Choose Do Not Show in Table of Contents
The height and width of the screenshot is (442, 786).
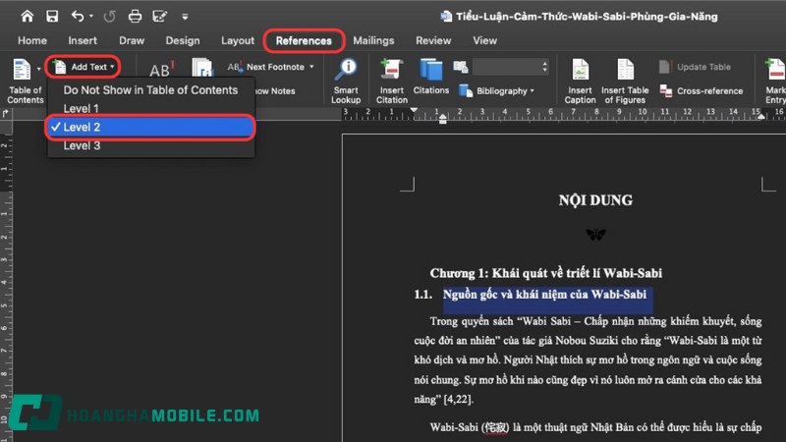tap(150, 90)
